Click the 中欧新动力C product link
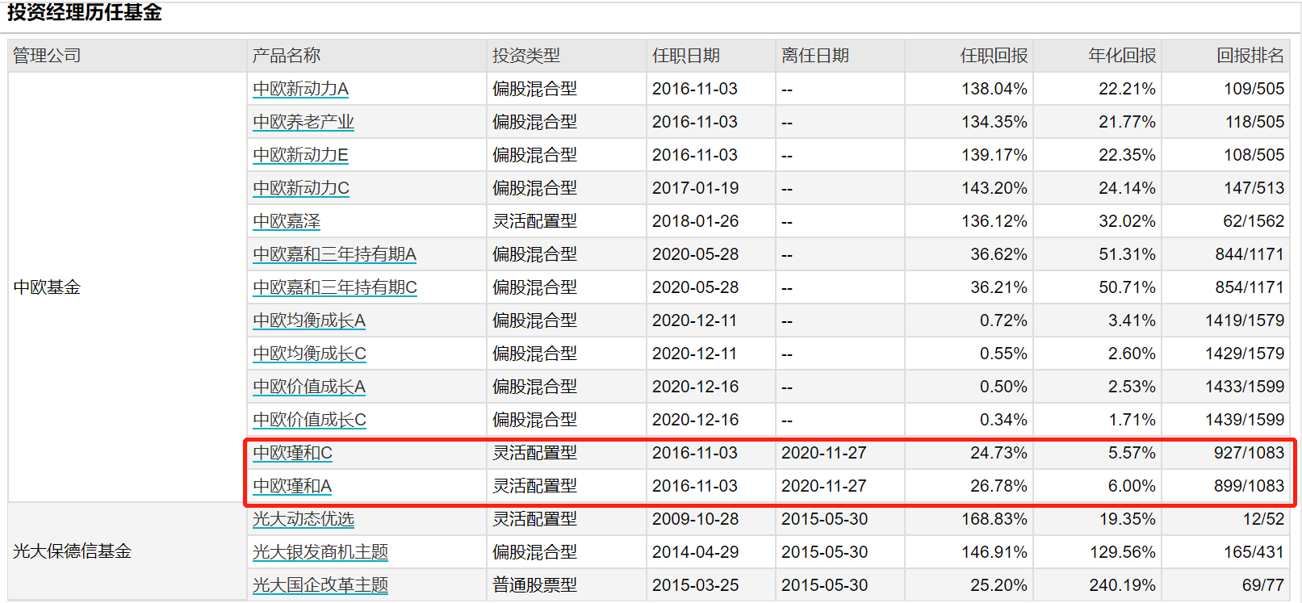This screenshot has width=1302, height=603. [x=301, y=188]
